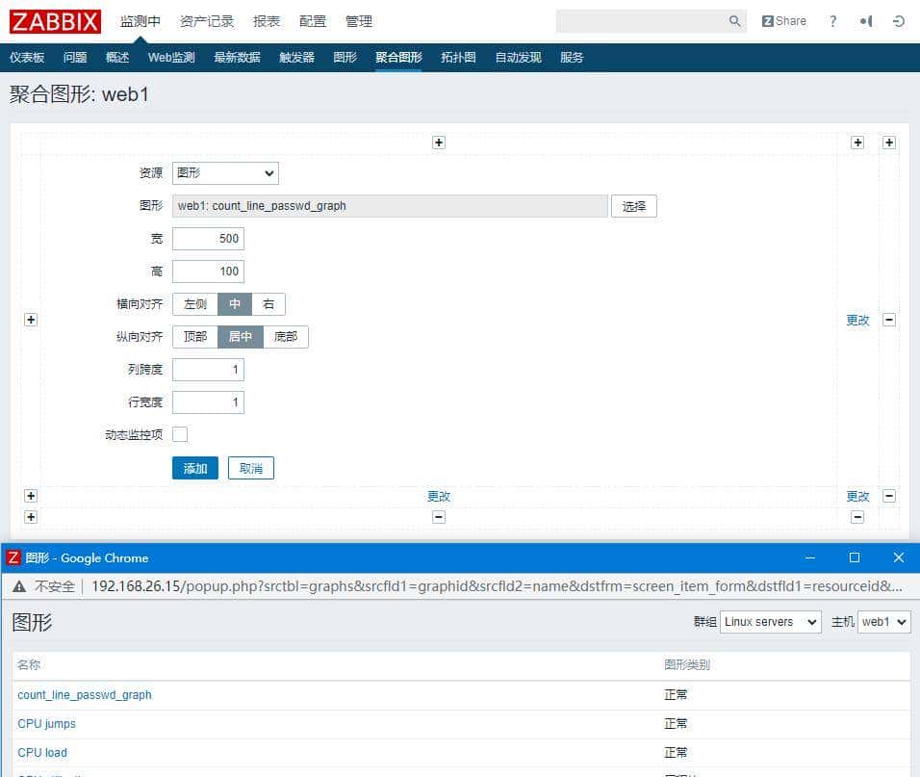Enable the 动态监控项 checkbox

click(x=180, y=434)
